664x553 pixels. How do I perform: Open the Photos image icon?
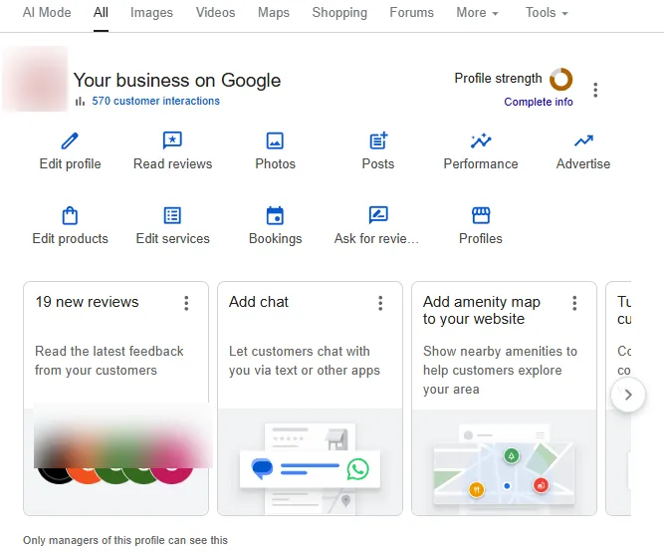click(275, 140)
